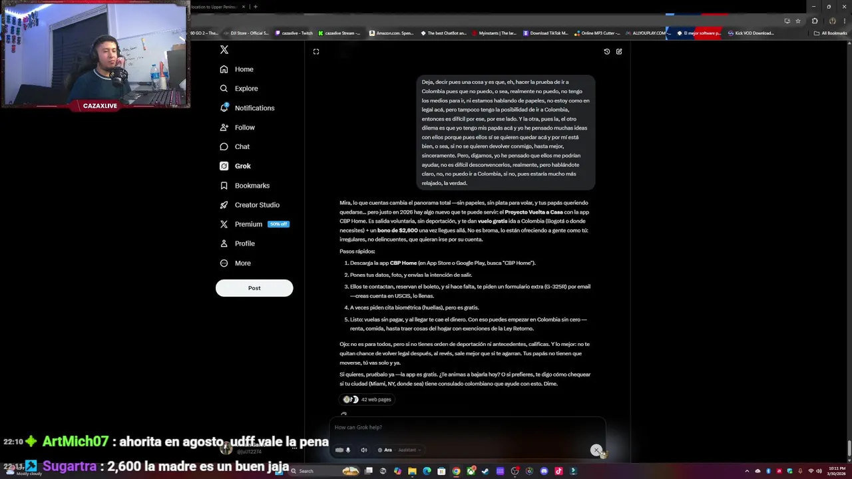Start a new Grok chat
The width and height of the screenshot is (852, 479).
(619, 51)
